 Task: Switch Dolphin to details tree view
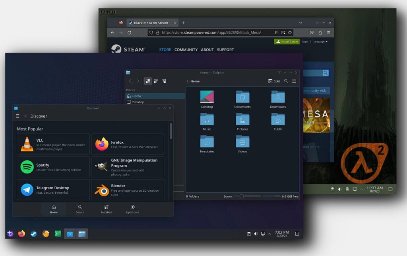pyautogui.click(x=164, y=81)
